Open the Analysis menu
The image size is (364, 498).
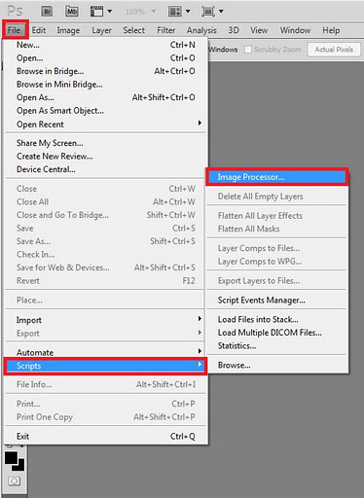tap(201, 30)
